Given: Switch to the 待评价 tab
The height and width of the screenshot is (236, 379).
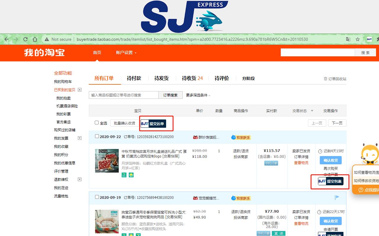Looking at the screenshot, I should click(222, 78).
